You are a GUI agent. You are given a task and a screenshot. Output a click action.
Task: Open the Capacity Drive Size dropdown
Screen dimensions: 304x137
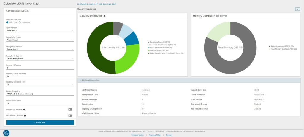[40, 85]
